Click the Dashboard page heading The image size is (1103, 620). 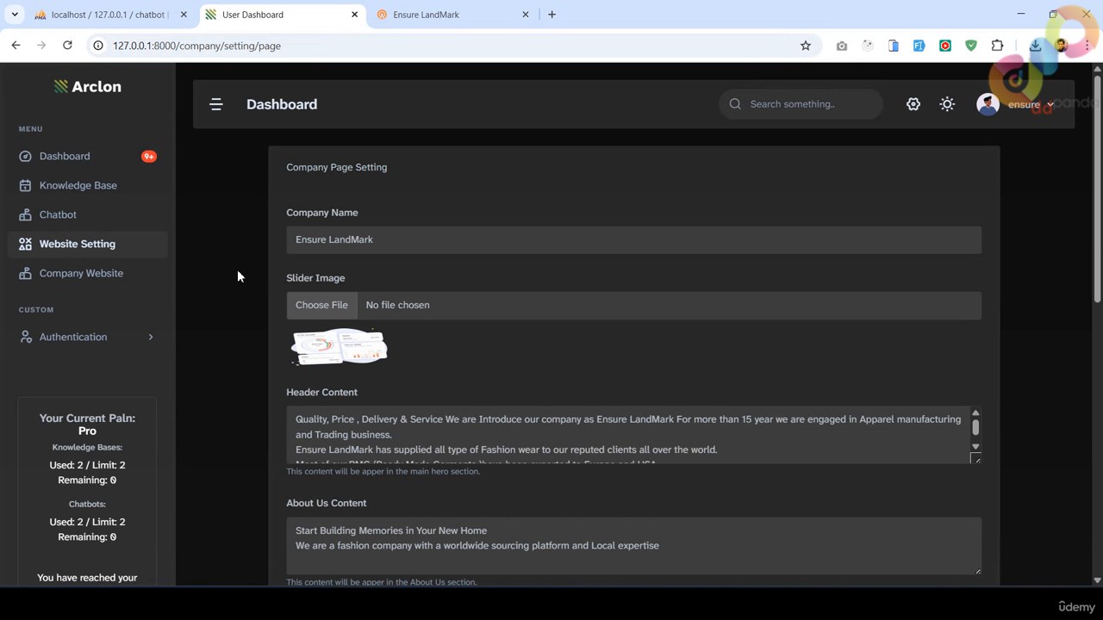point(282,104)
